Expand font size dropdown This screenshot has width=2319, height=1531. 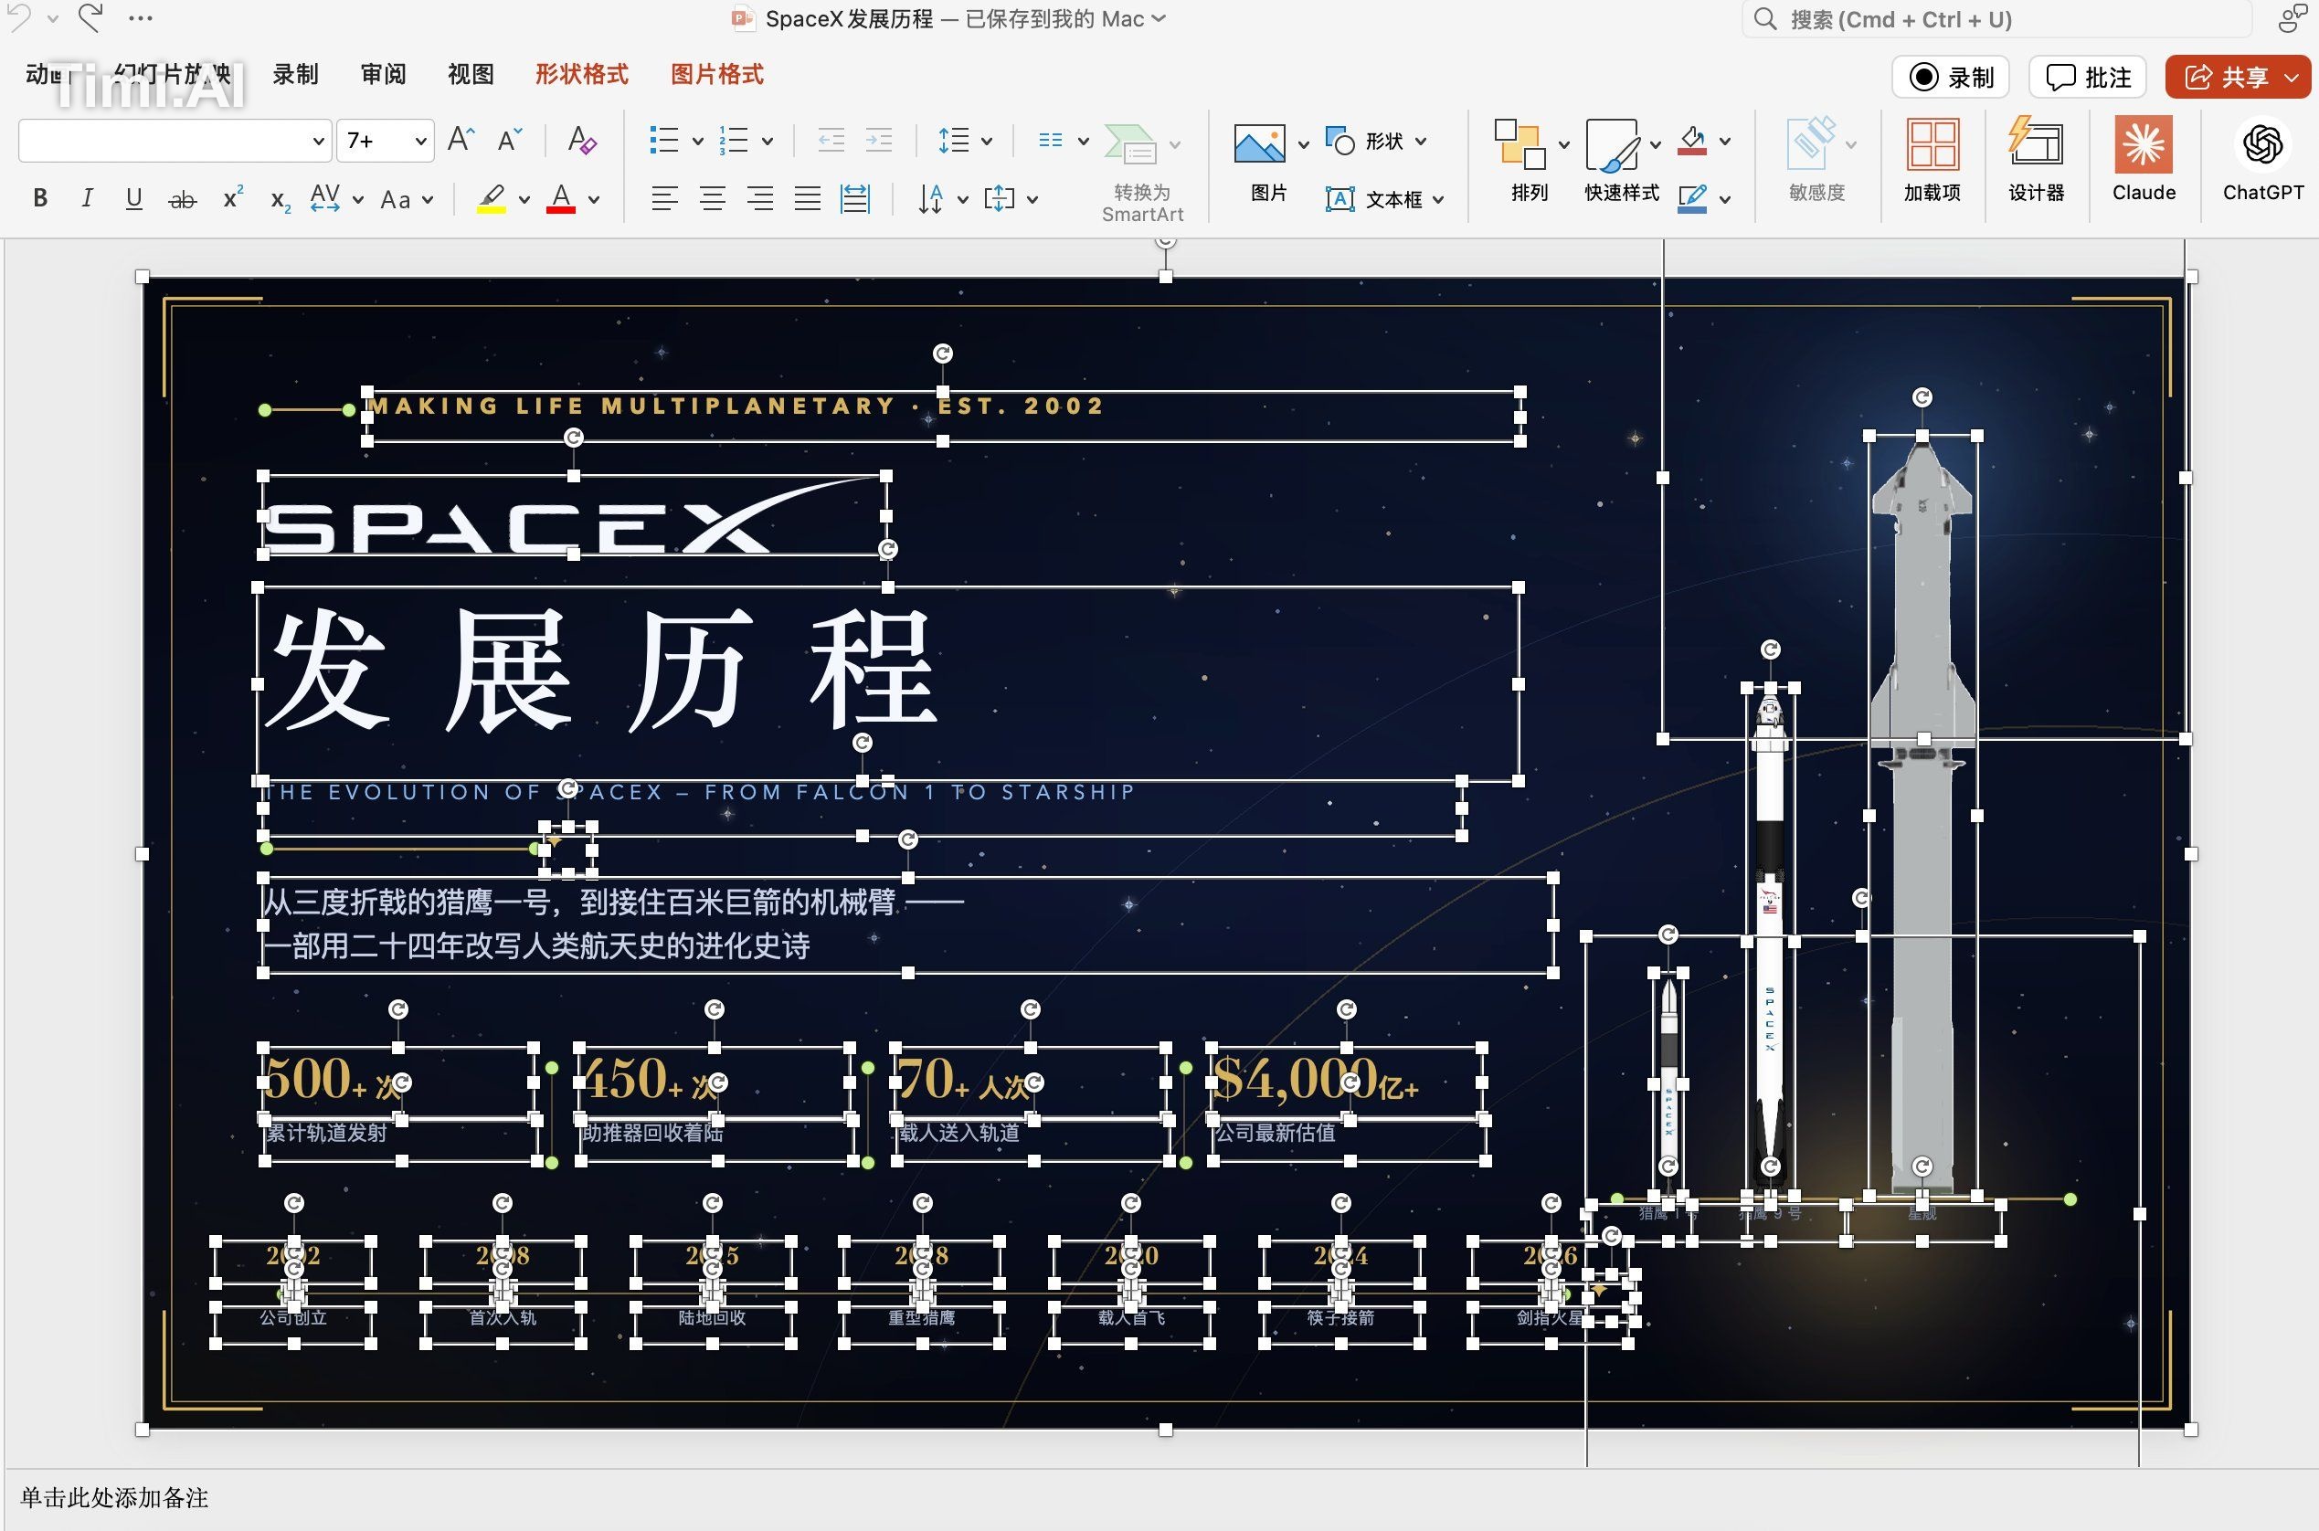421,142
